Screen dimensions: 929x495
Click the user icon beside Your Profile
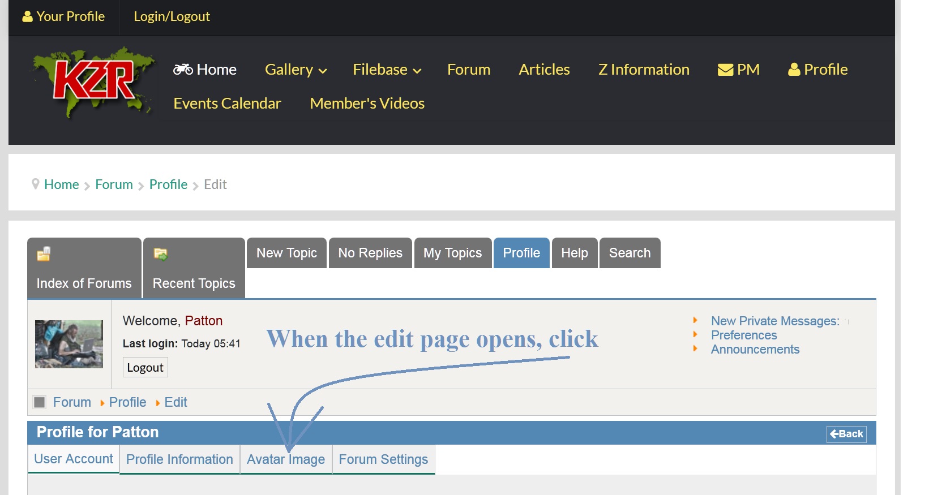pos(27,16)
